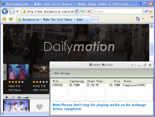Click the 25.75MB value in the Size column
Viewport: 155px width, 117px height.
[x=115, y=85]
